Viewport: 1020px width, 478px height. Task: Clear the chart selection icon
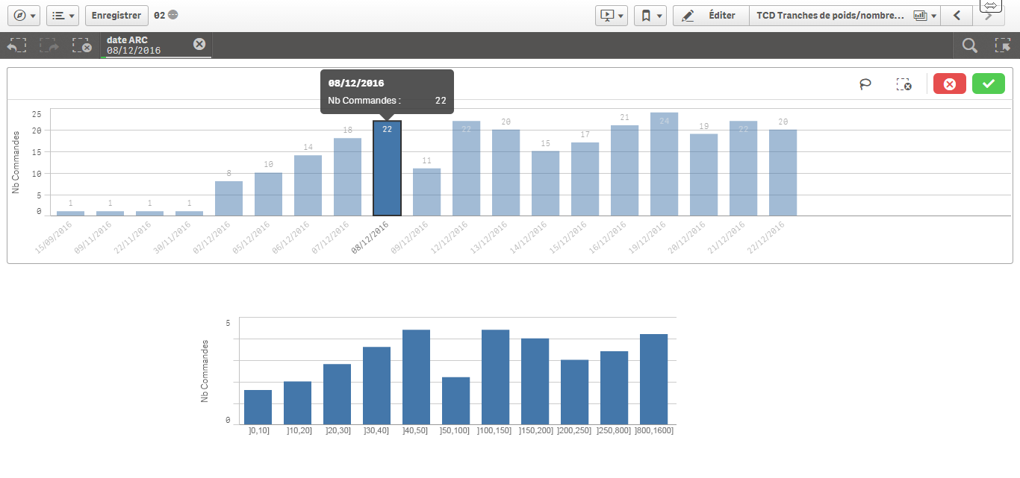[x=904, y=84]
